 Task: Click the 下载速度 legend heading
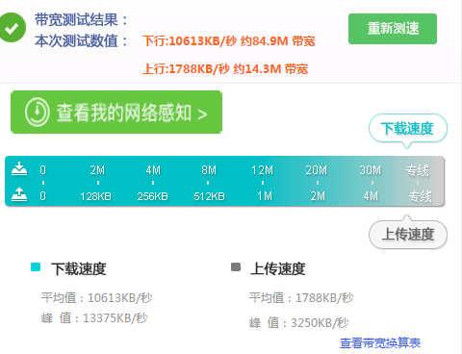[79, 268]
